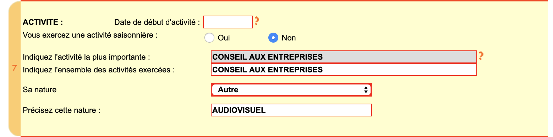The image size is (553, 137).
Task: Click the 'Oui' label text
Action: coord(224,38)
